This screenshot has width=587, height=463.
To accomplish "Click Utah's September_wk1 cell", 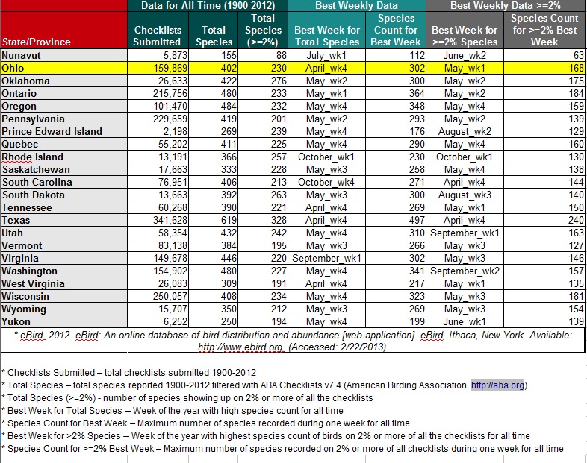I will [x=465, y=233].
